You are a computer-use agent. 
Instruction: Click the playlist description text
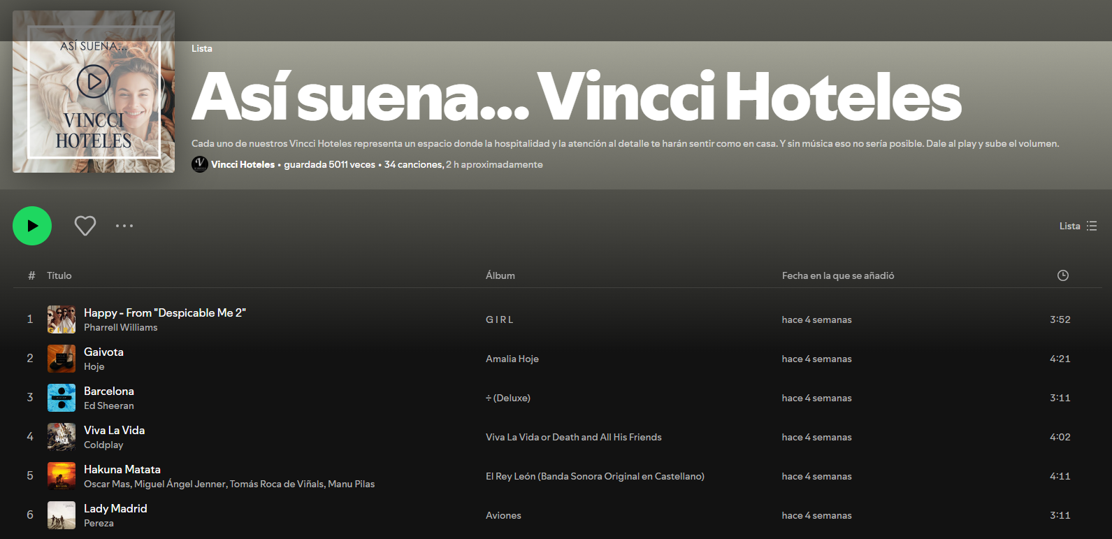pos(626,143)
